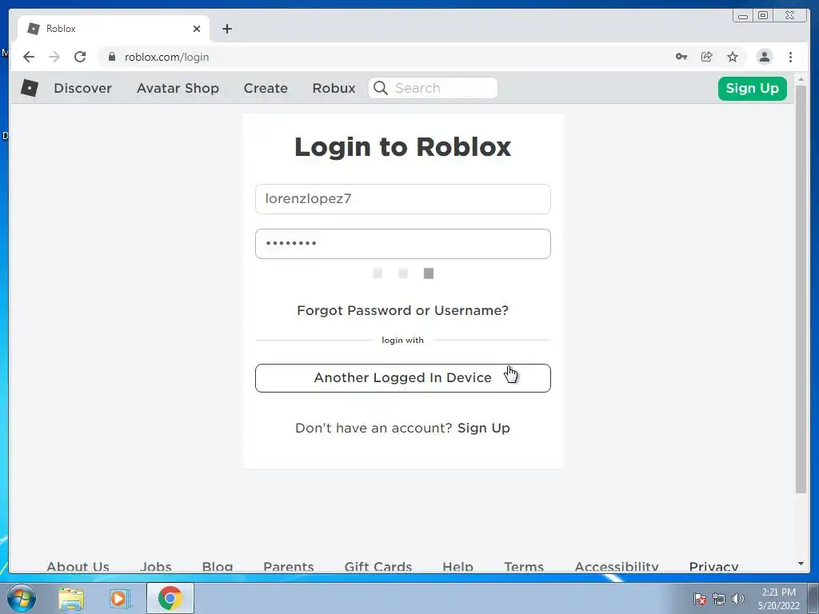This screenshot has width=819, height=614.
Task: Click the scrollbar up arrow
Action: pos(801,80)
